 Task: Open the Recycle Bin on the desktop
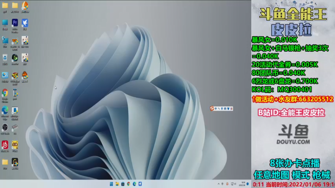click(5, 58)
